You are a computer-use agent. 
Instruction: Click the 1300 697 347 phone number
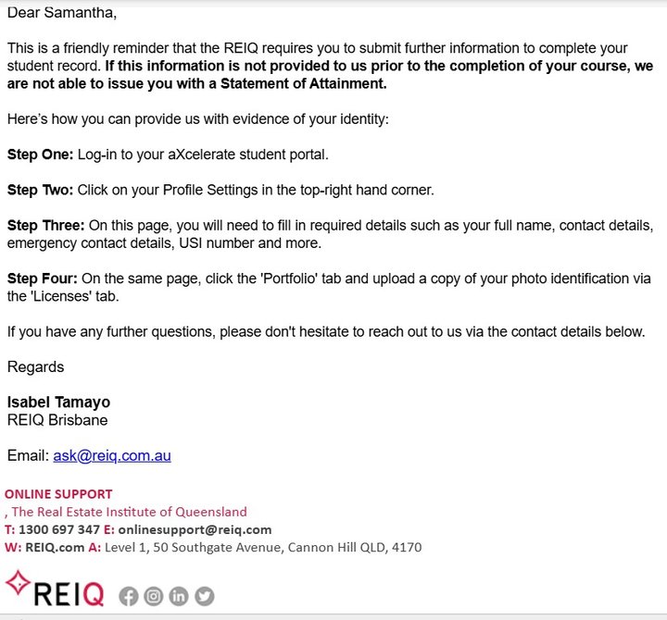59,529
